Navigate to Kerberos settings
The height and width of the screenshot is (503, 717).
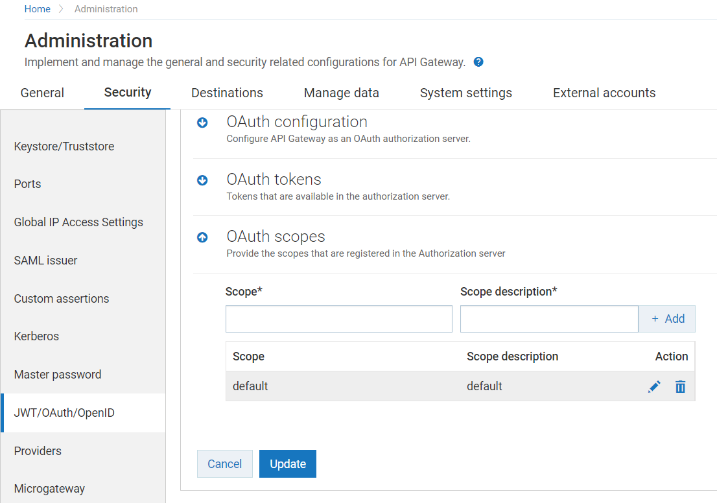tap(36, 336)
